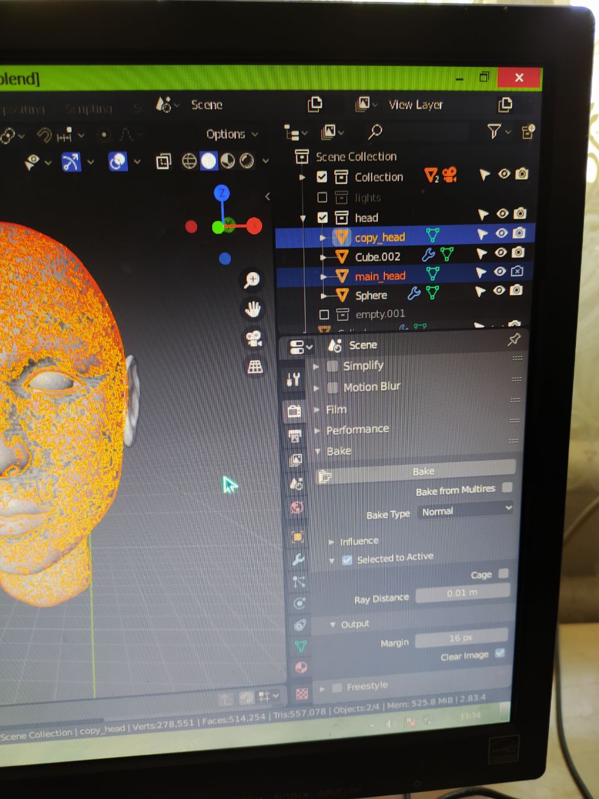This screenshot has height=799, width=599.
Task: Enable Bake from Multires checkbox
Action: click(507, 488)
